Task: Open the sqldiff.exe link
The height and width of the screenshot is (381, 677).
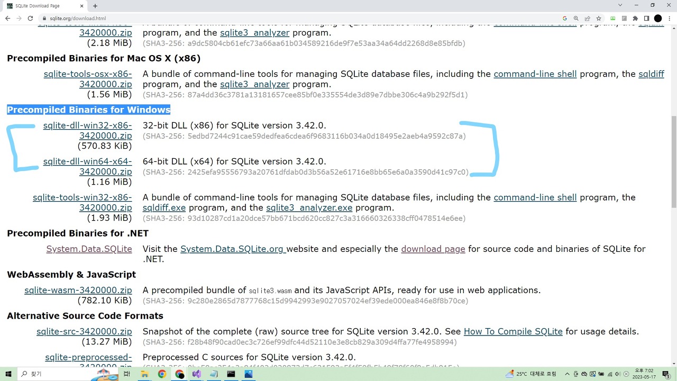Action: pyautogui.click(x=164, y=207)
